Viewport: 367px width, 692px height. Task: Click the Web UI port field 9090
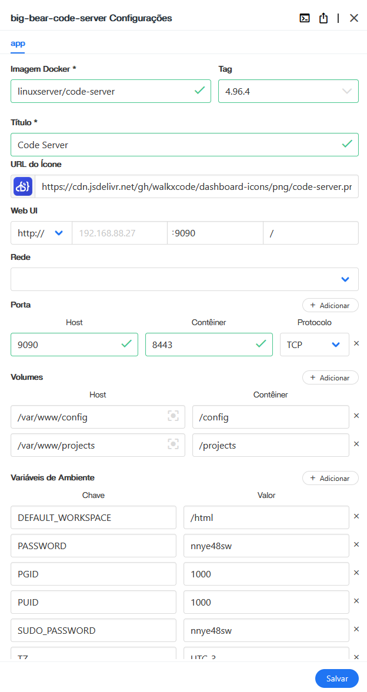coord(215,233)
